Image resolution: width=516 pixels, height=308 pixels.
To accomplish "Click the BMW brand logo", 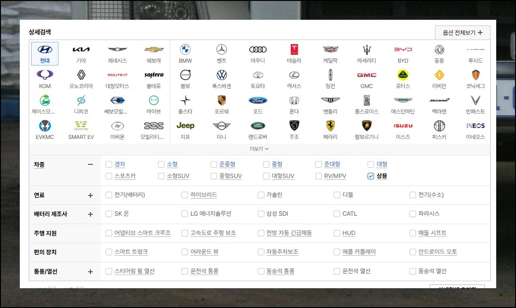I will pos(185,49).
